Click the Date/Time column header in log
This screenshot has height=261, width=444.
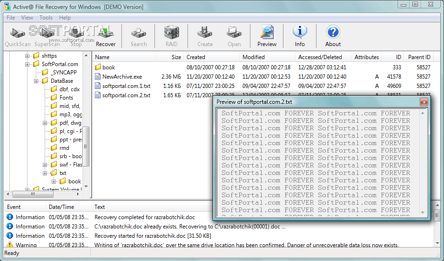pyautogui.click(x=68, y=207)
